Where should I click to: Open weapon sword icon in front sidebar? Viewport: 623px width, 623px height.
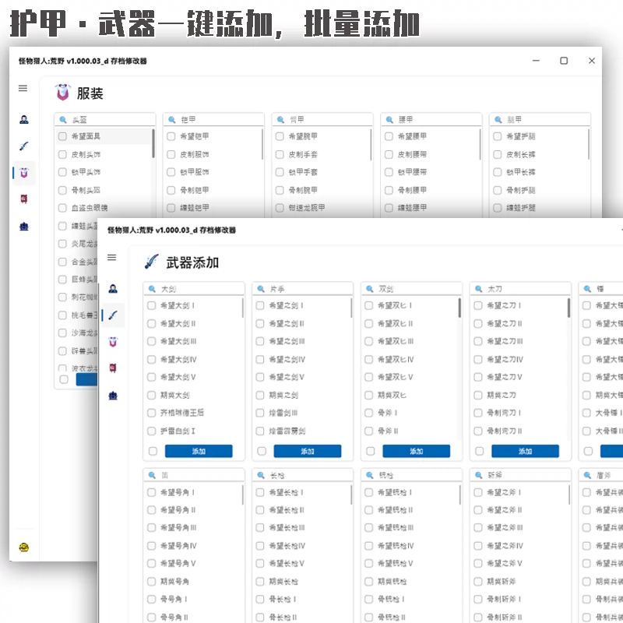113,315
